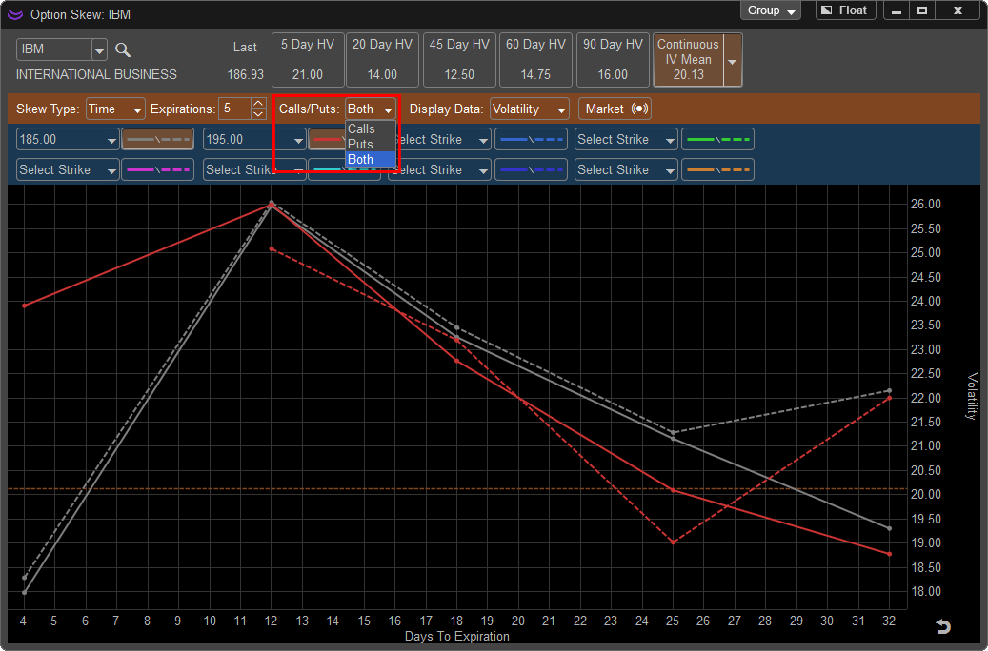Expand the IBM symbol dropdown arrow
The image size is (988, 651).
click(x=99, y=49)
